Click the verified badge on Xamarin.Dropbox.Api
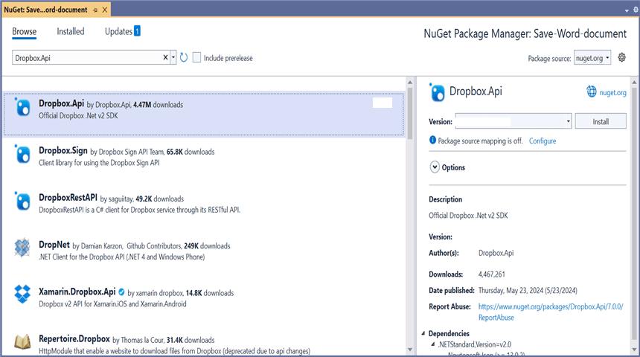Screen dimensions: 640x357 click(x=121, y=292)
